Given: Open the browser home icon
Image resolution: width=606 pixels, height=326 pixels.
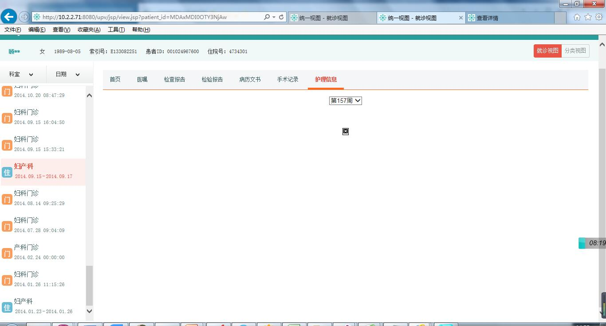Looking at the screenshot, I should pos(577,17).
